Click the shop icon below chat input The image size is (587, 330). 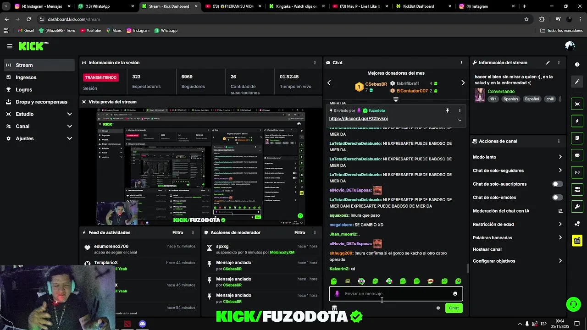pyautogui.click(x=334, y=308)
